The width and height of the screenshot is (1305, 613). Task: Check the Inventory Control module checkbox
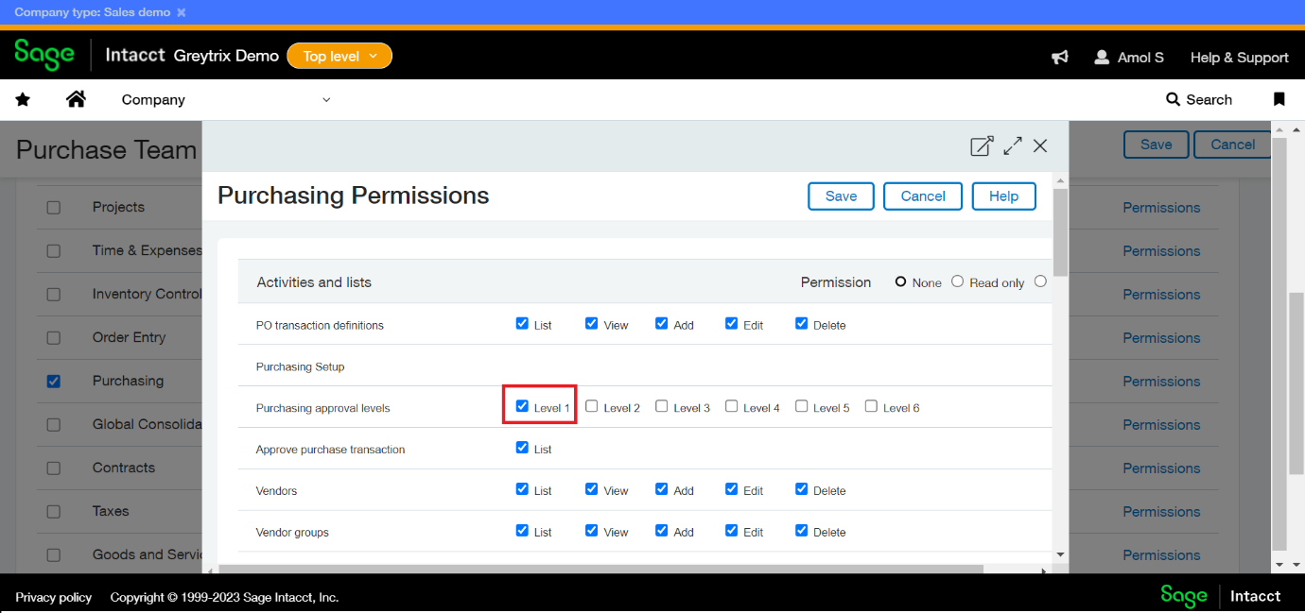click(54, 295)
